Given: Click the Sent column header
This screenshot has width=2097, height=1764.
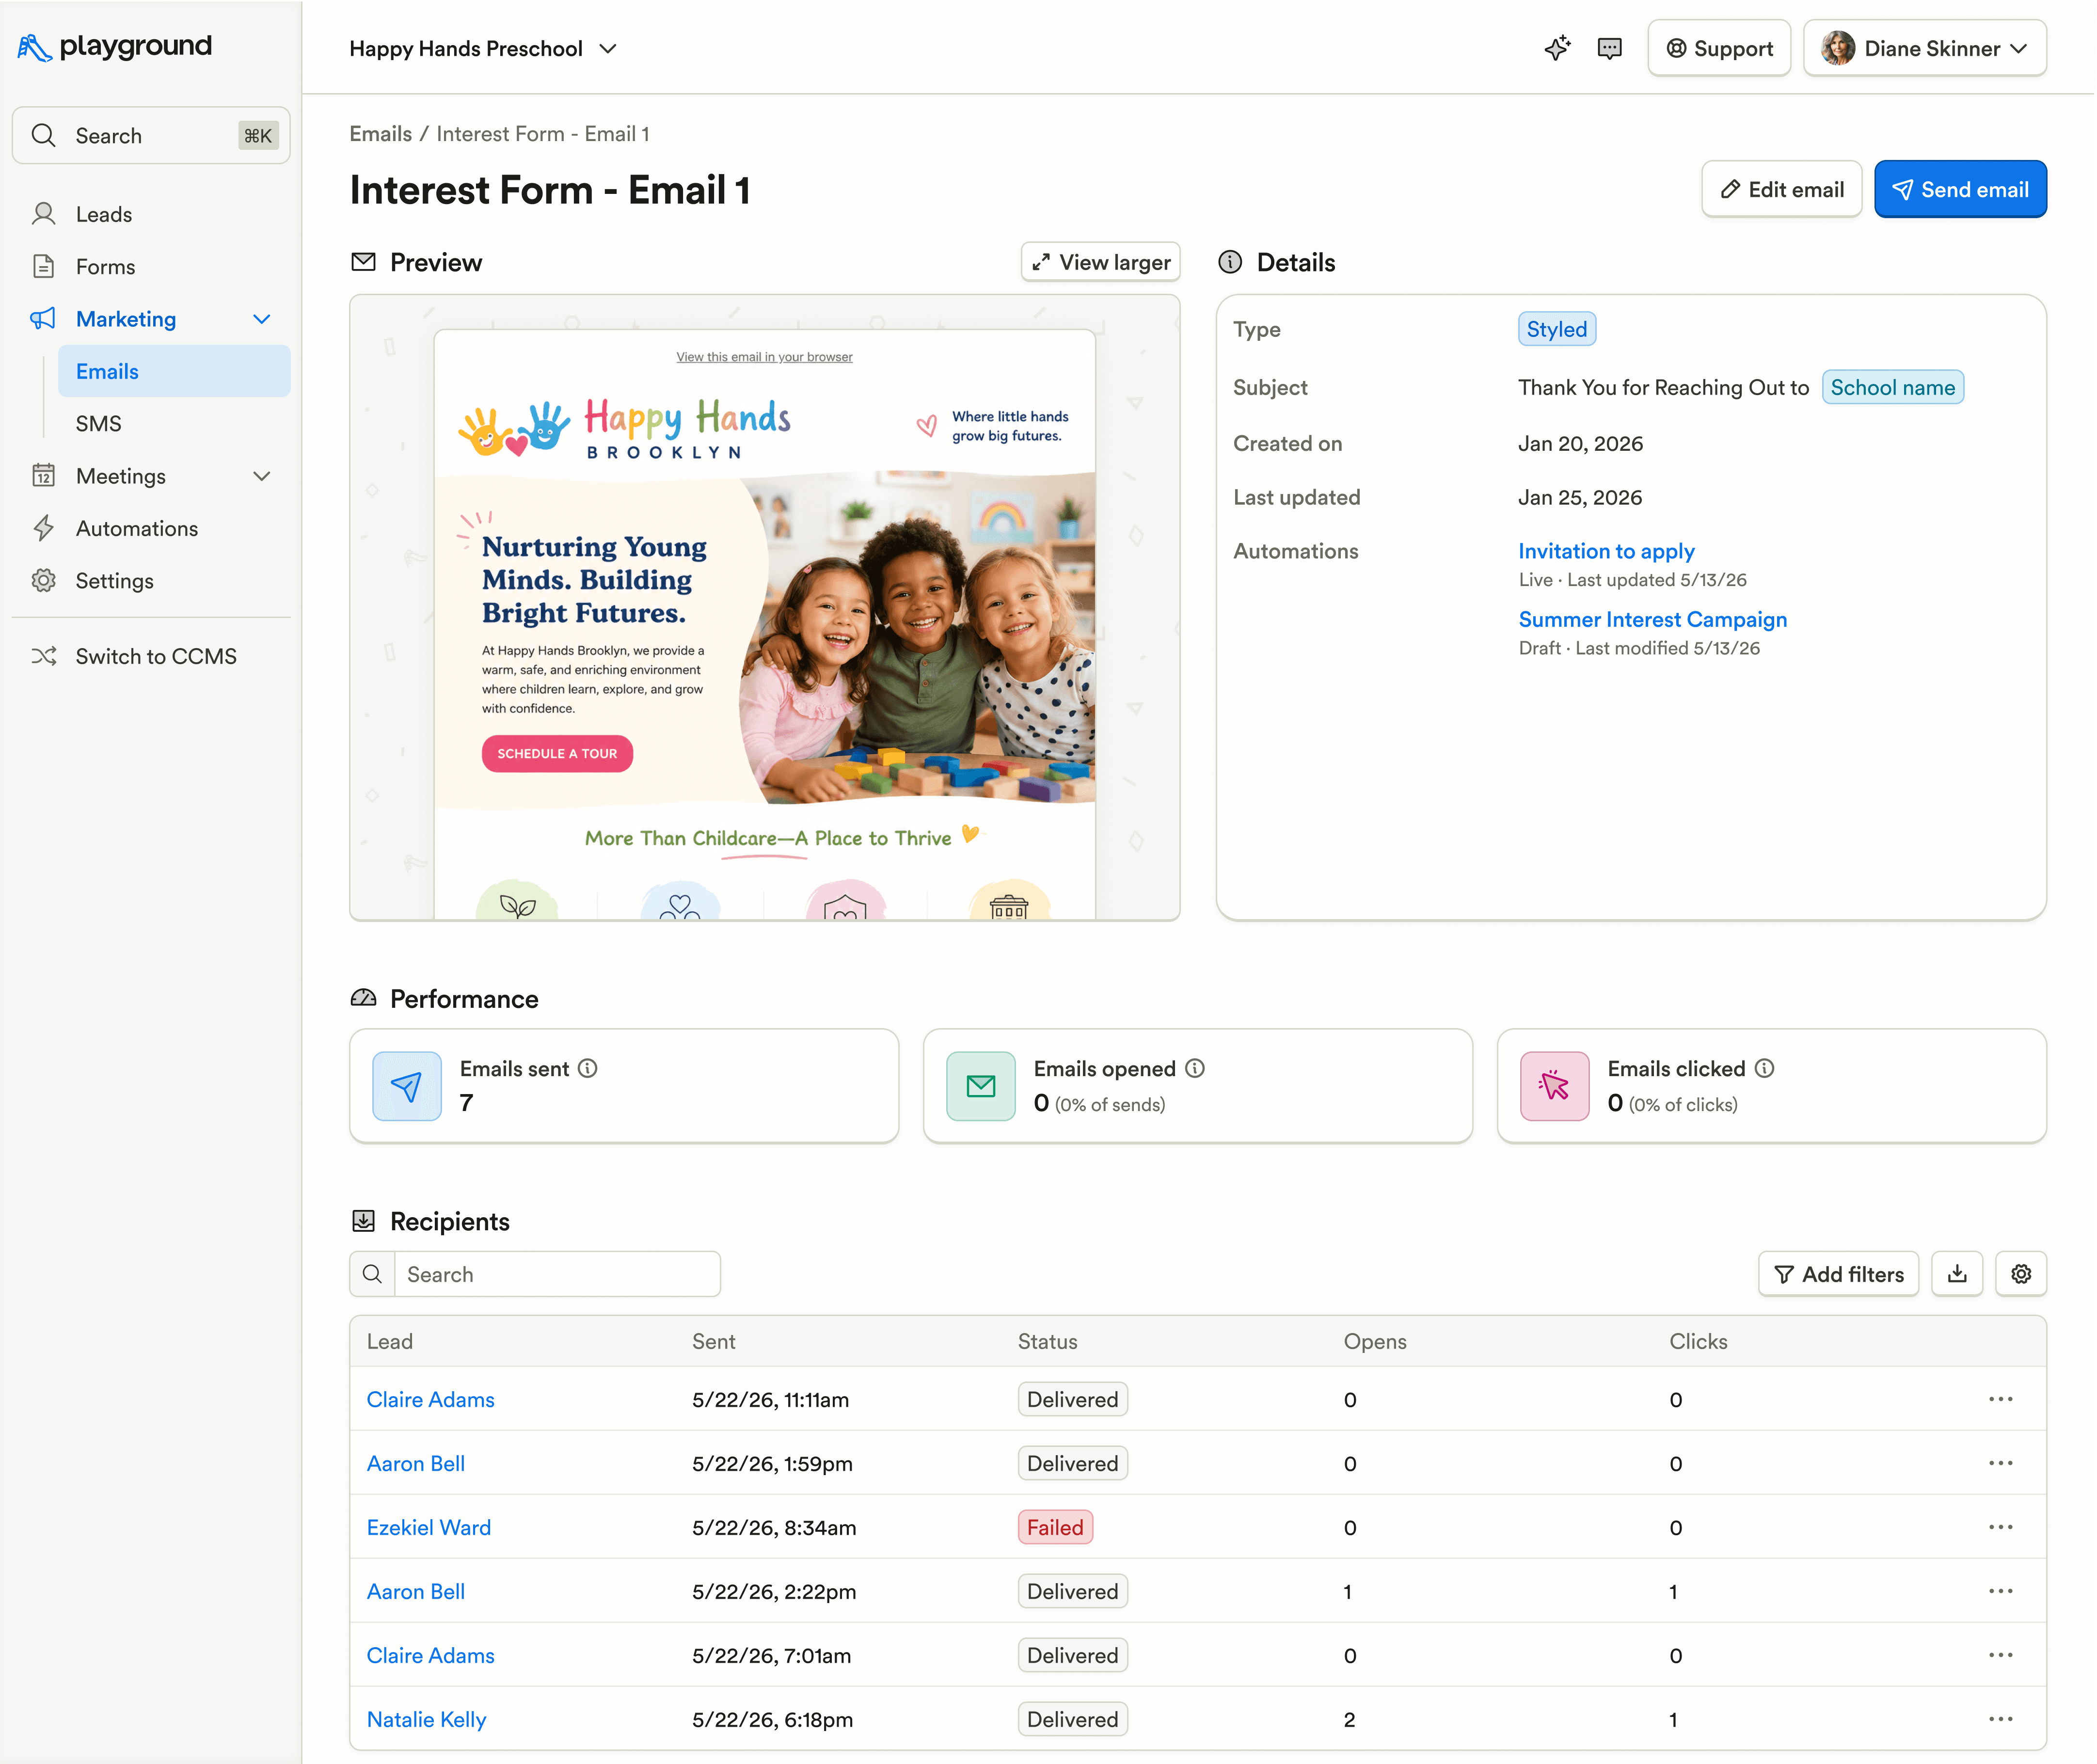Looking at the screenshot, I should point(713,1341).
